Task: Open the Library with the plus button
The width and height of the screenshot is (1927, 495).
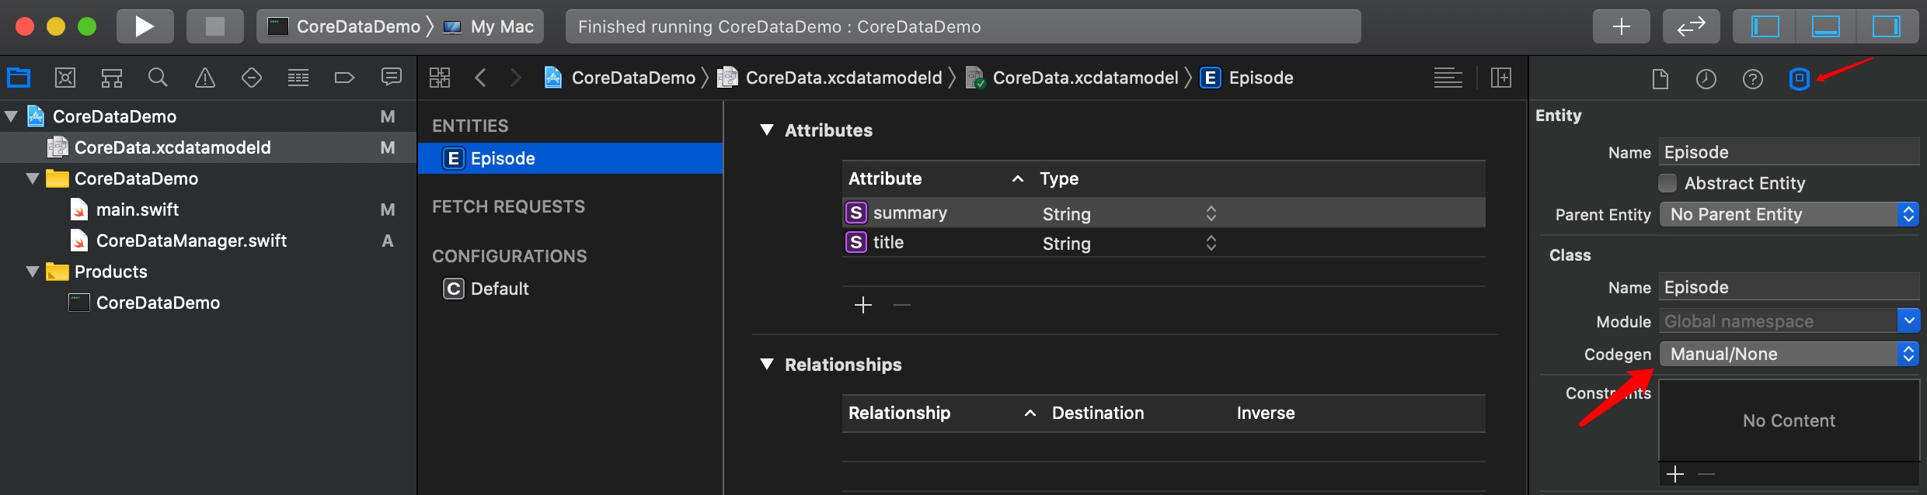Action: tap(1622, 26)
